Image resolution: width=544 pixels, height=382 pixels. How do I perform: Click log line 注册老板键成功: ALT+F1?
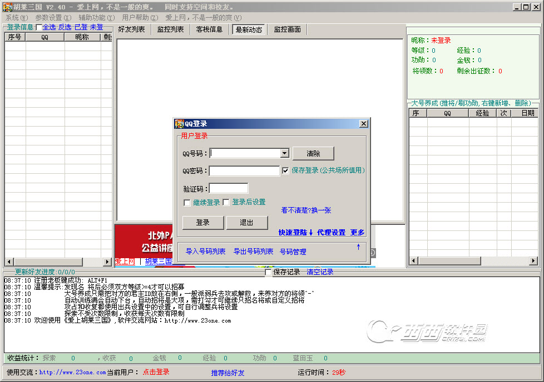coord(56,280)
